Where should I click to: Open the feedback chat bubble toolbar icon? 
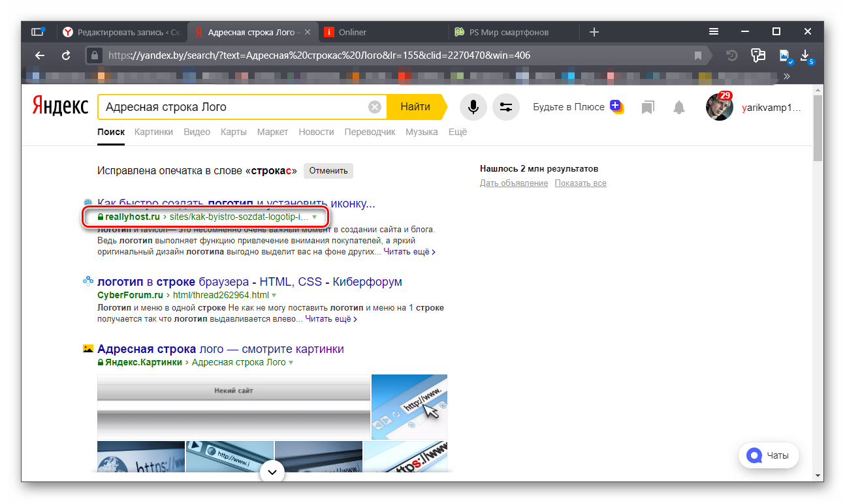pos(758,55)
